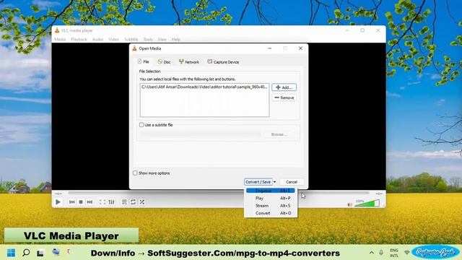Open the Tools menu in VLC
Image resolution: width=462 pixels, height=260 pixels.
pyautogui.click(x=148, y=39)
